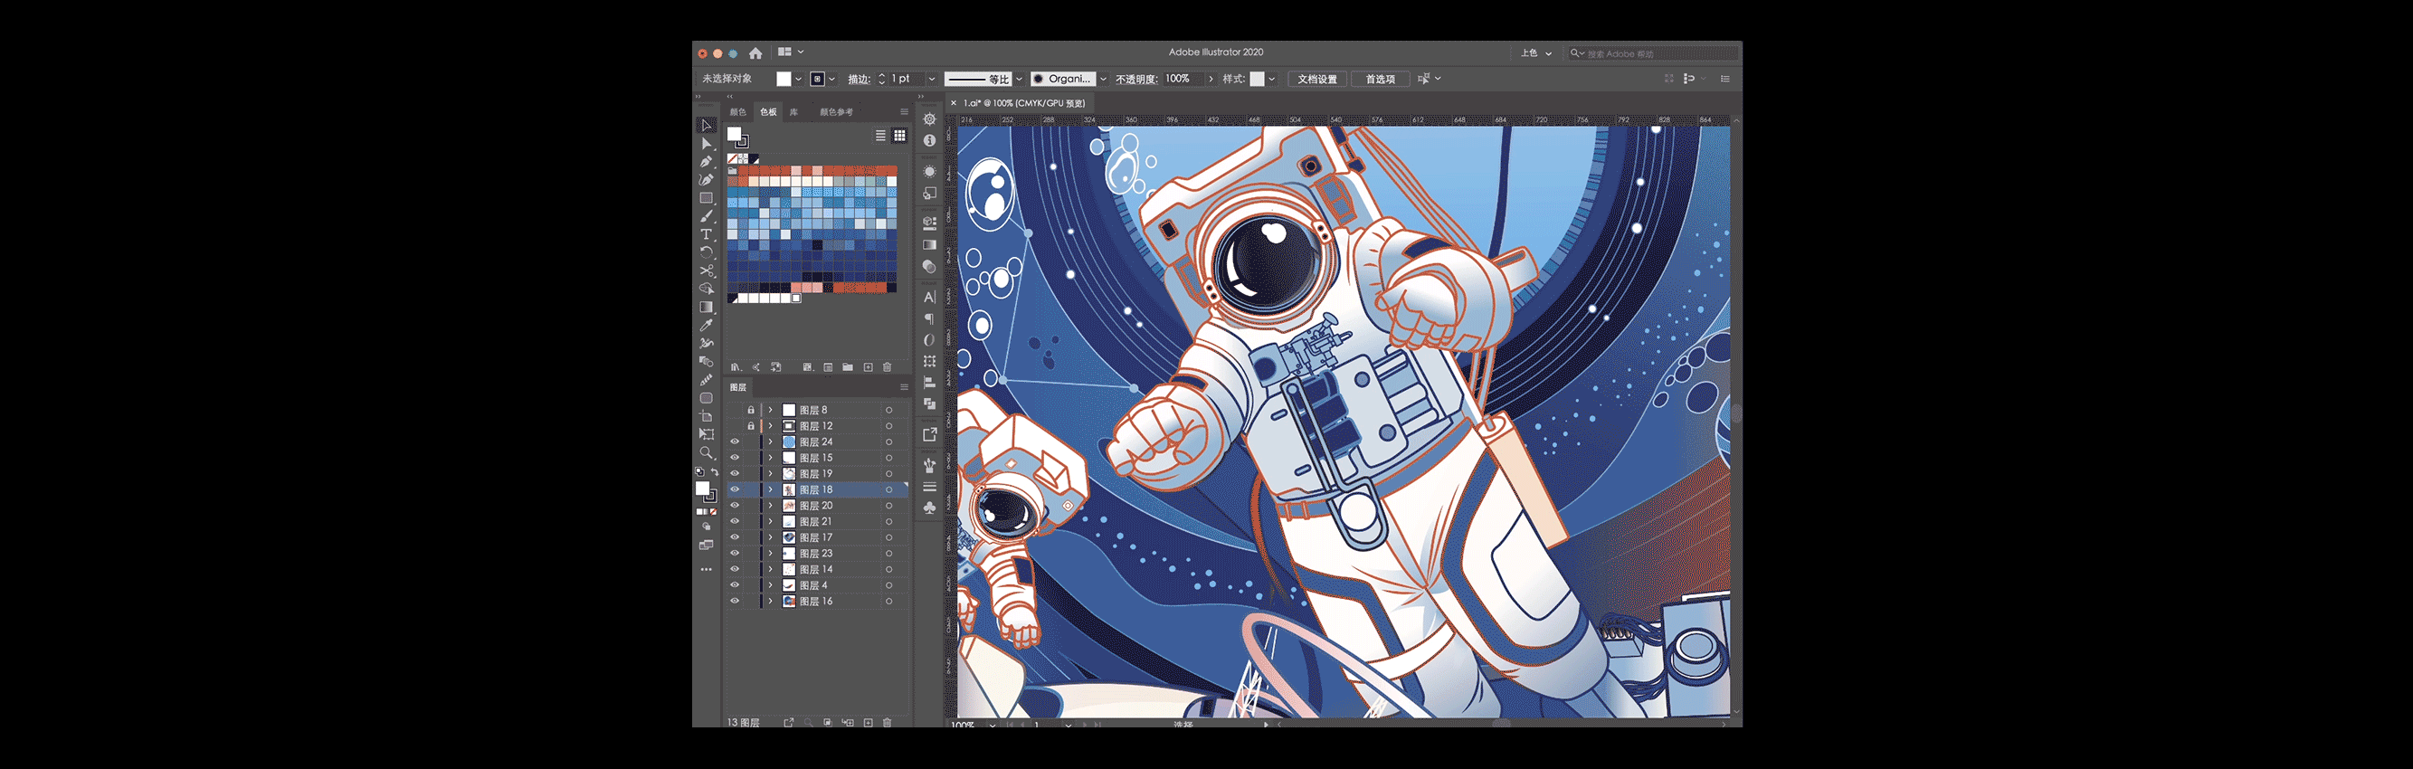Click the 首选项 button
2413x769 pixels.
point(1380,80)
